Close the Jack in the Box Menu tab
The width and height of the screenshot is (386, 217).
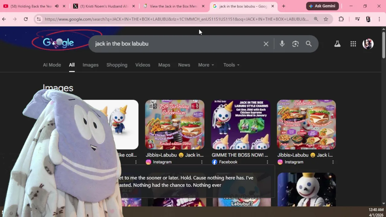203,6
